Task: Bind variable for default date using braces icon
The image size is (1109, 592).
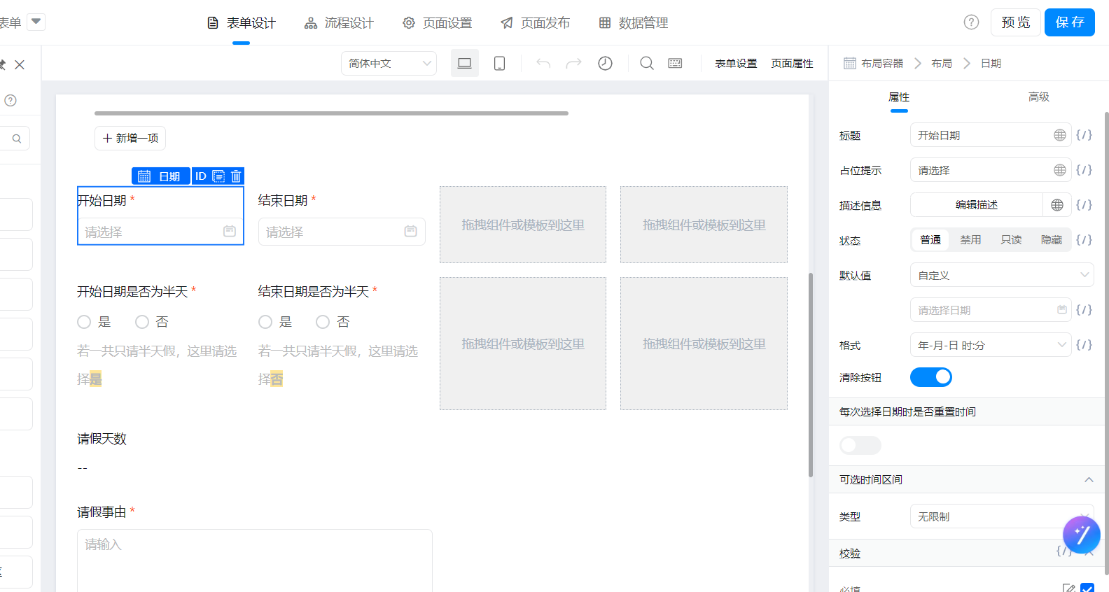Action: [x=1084, y=310]
